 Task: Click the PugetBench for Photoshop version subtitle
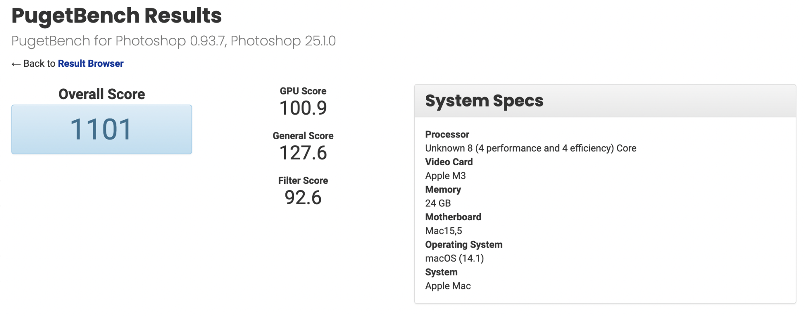pos(173,41)
